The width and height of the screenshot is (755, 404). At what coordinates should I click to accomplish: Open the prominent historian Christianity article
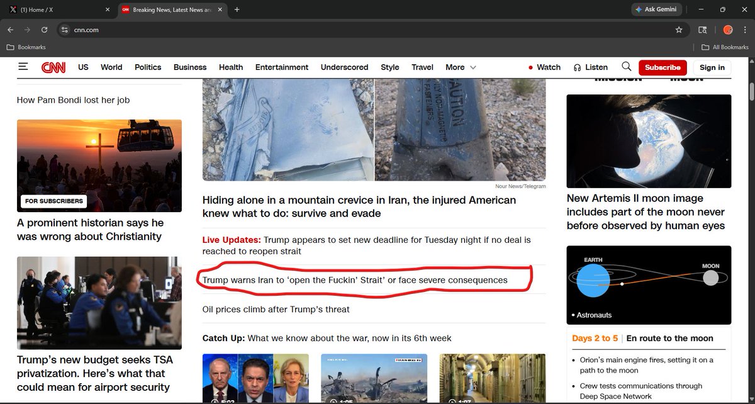click(x=90, y=230)
